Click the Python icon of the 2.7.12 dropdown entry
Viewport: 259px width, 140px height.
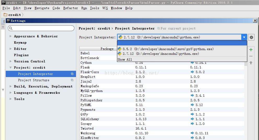click(x=120, y=54)
